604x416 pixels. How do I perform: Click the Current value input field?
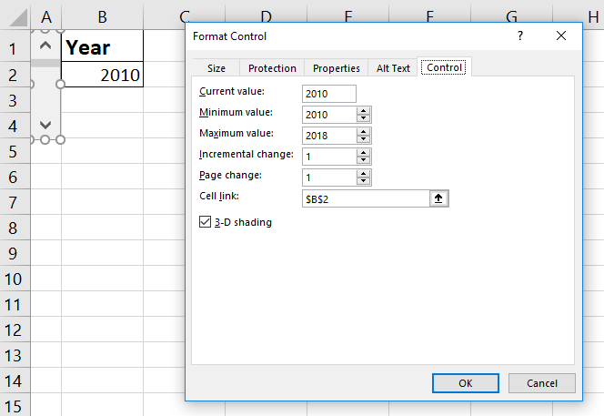point(329,94)
